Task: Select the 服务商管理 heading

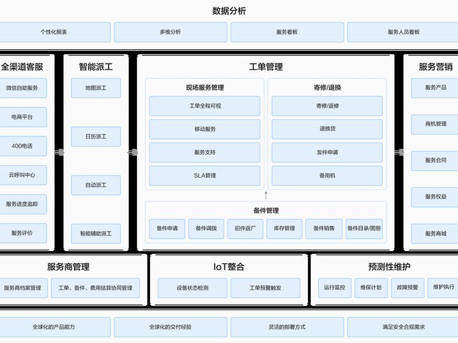Action: coord(68,266)
